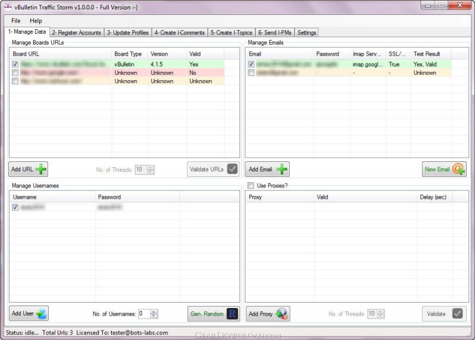Click the imap.googl... server cell
Screen dimensions: 475x340
(368, 64)
